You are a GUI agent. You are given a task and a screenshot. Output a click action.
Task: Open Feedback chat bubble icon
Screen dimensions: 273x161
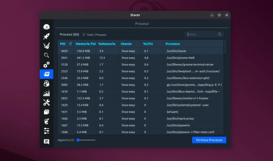coord(46,142)
